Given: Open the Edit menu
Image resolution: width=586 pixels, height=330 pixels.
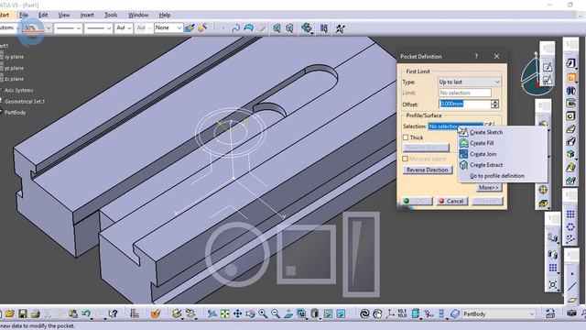Looking at the screenshot, I should tap(43, 15).
